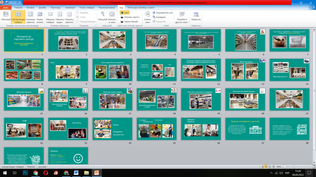Toggle the Сетка gridlines checkbox
The height and width of the screenshot is (177, 316).
click(77, 17)
